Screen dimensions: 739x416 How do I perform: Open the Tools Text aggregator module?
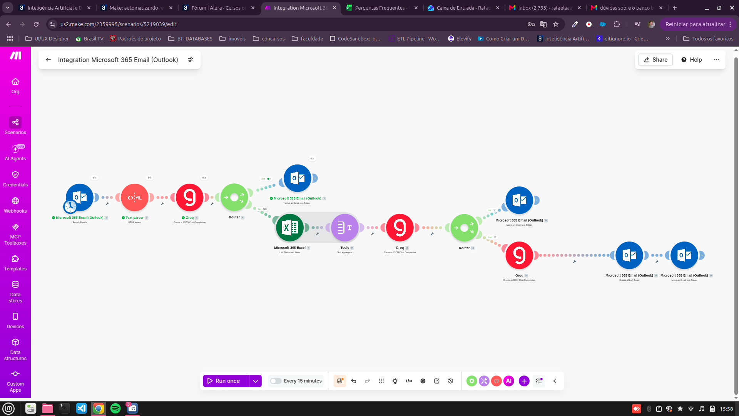(345, 228)
